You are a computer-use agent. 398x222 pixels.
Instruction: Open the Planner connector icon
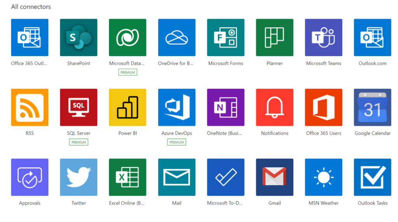tap(275, 38)
